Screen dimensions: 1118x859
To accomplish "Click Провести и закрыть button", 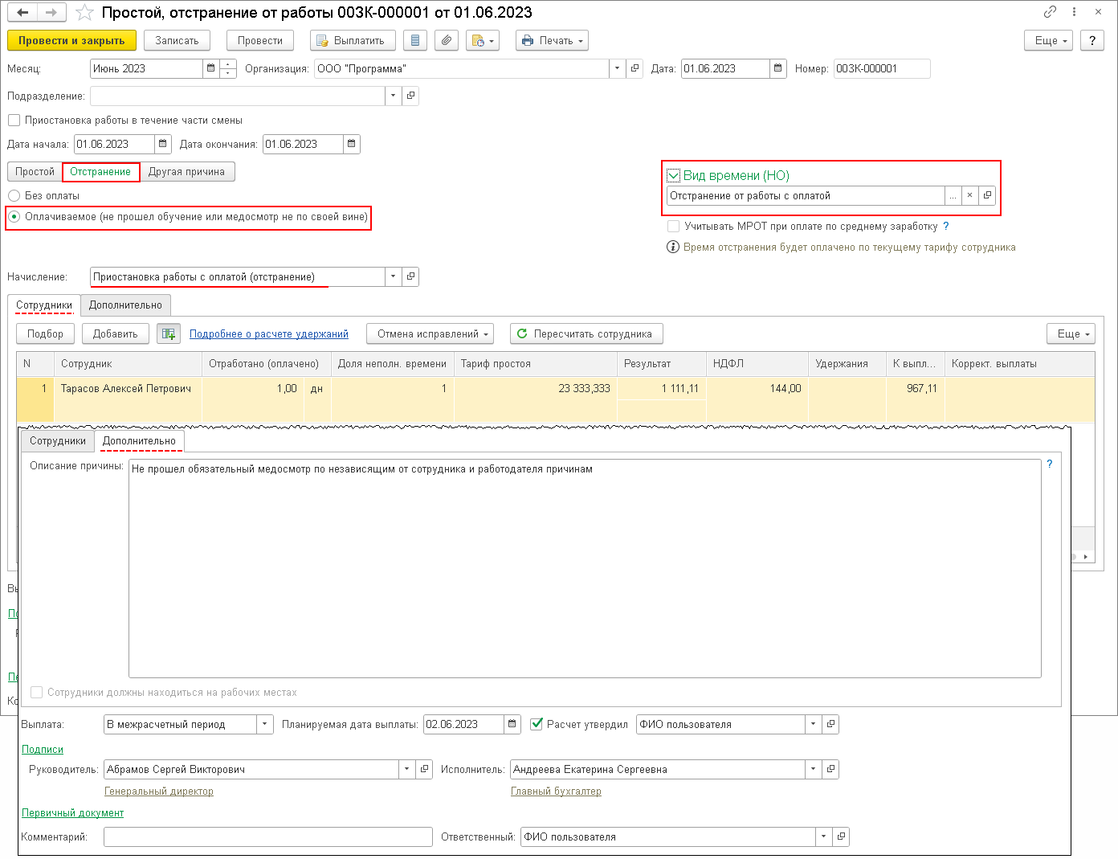I will 71,40.
